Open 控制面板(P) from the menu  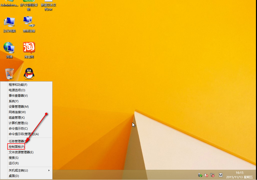click(x=17, y=147)
